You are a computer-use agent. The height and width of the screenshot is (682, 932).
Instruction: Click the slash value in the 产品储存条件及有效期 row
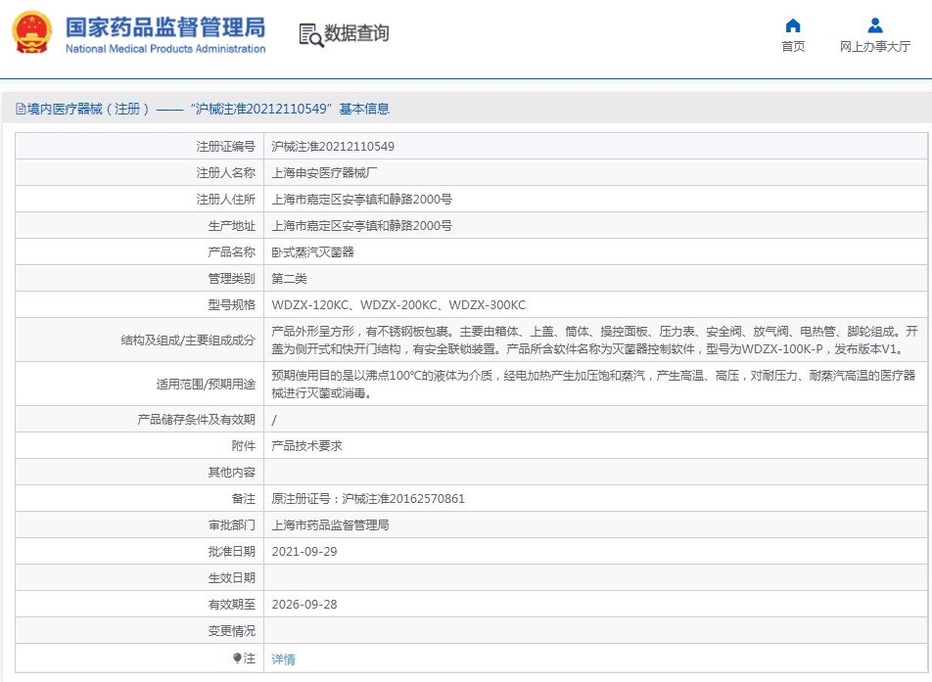point(274,420)
